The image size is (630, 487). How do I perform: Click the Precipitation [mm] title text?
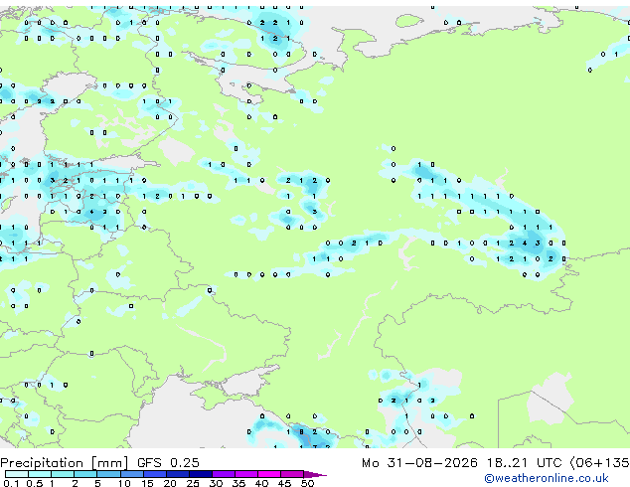pyautogui.click(x=65, y=463)
